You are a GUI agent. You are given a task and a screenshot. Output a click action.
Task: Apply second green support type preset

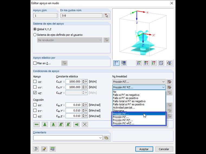[45, 124]
